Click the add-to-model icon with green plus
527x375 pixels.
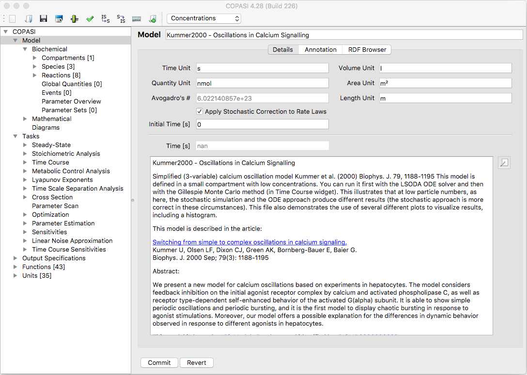(x=152, y=19)
